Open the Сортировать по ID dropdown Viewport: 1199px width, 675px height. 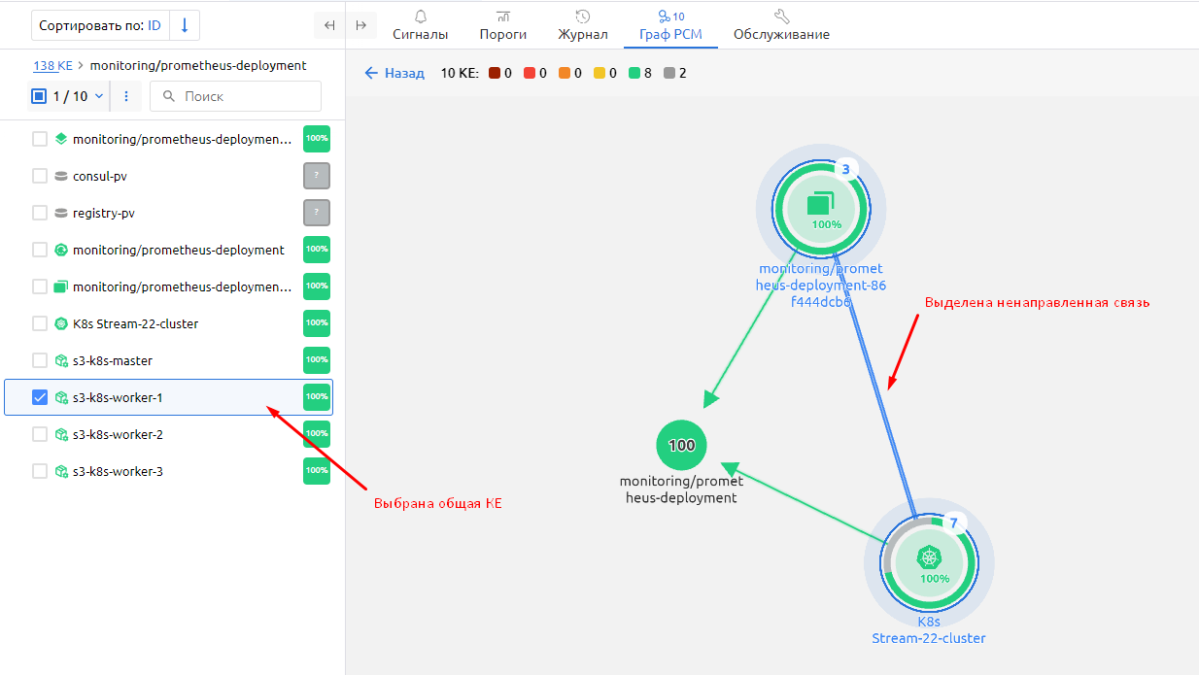(x=100, y=25)
